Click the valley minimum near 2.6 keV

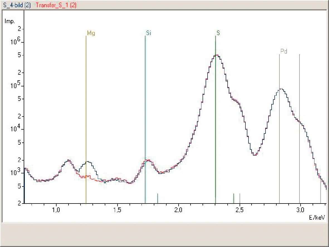[255, 155]
